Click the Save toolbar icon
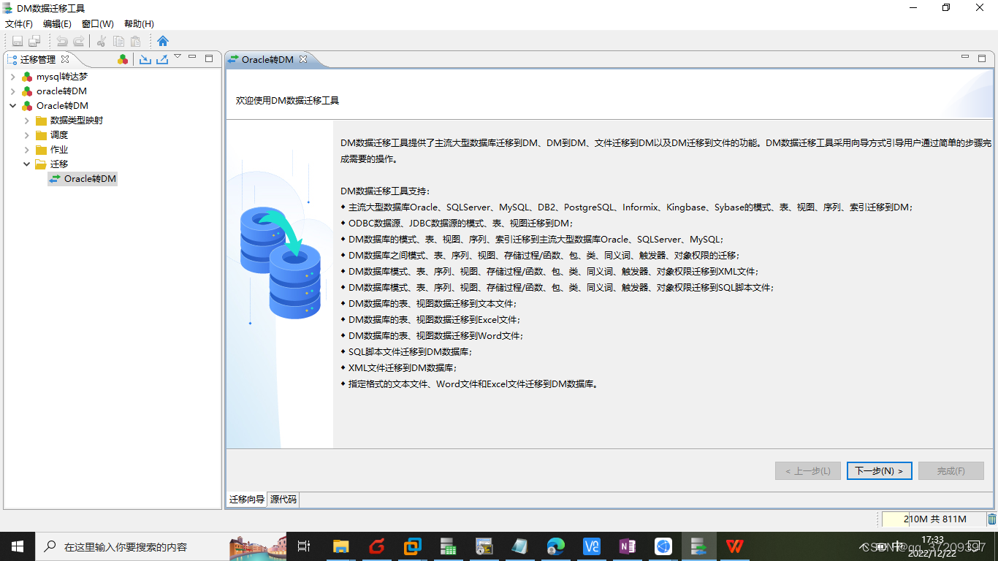Viewport: 998px width, 561px height. click(x=18, y=41)
